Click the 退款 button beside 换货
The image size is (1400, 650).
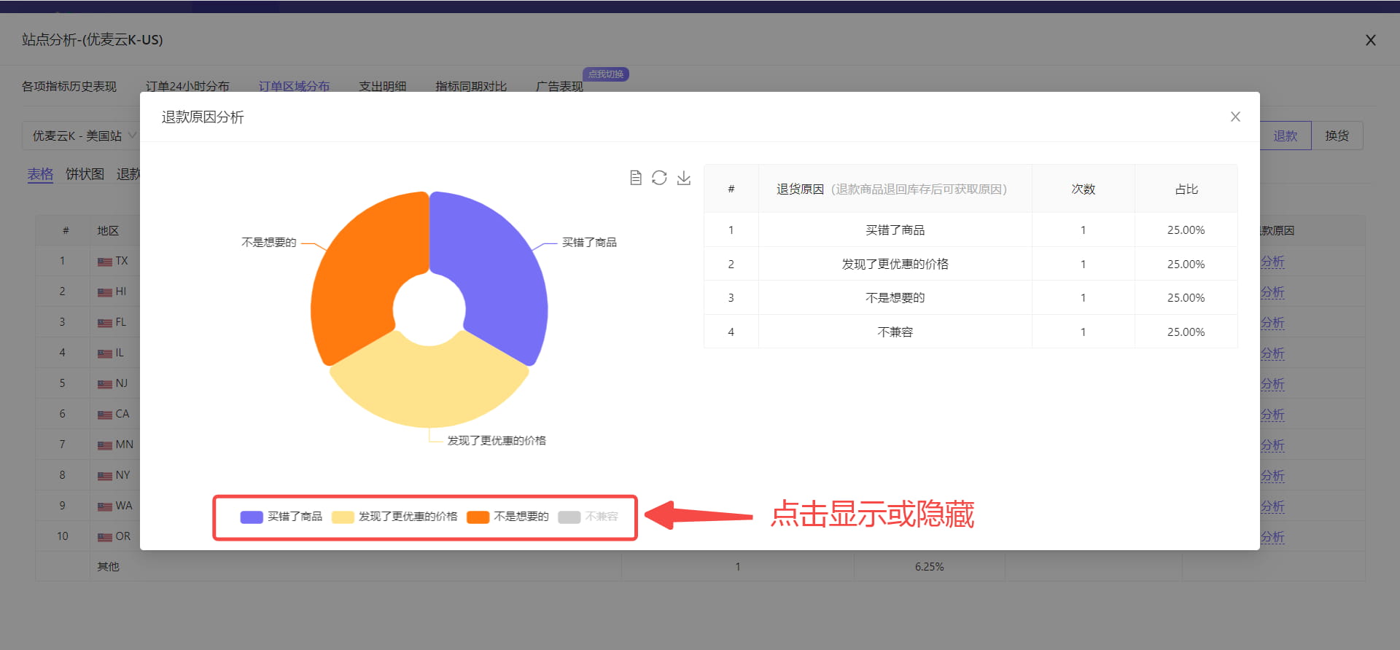(x=1286, y=136)
